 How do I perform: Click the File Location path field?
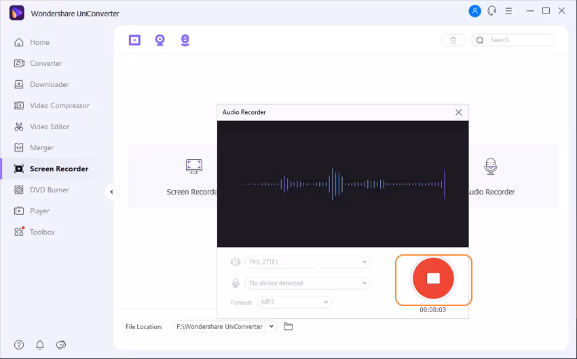tap(219, 326)
